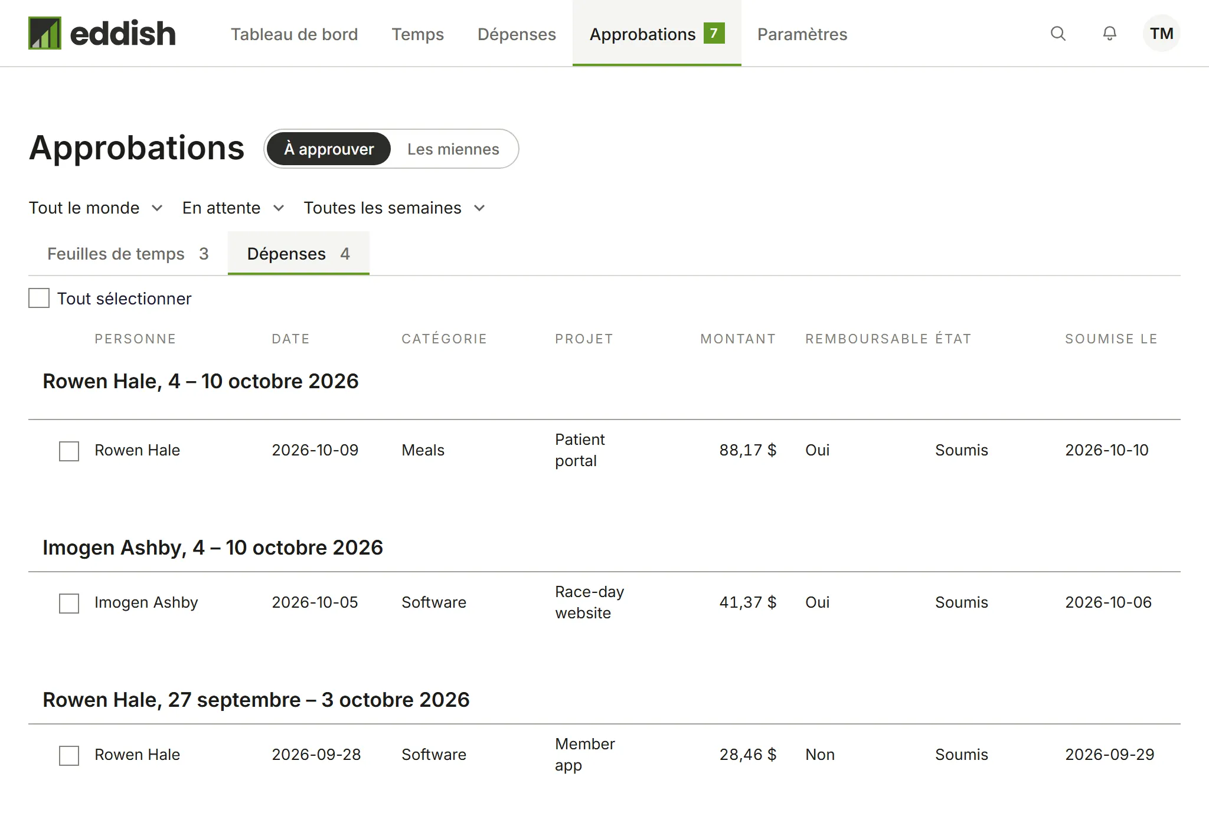
Task: Click the amount 41,37 $
Action: click(x=747, y=602)
